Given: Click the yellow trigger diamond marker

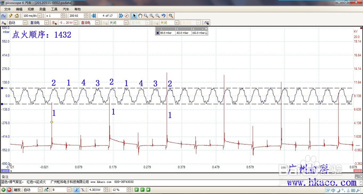Looking at the screenshot, I should tap(52, 122).
